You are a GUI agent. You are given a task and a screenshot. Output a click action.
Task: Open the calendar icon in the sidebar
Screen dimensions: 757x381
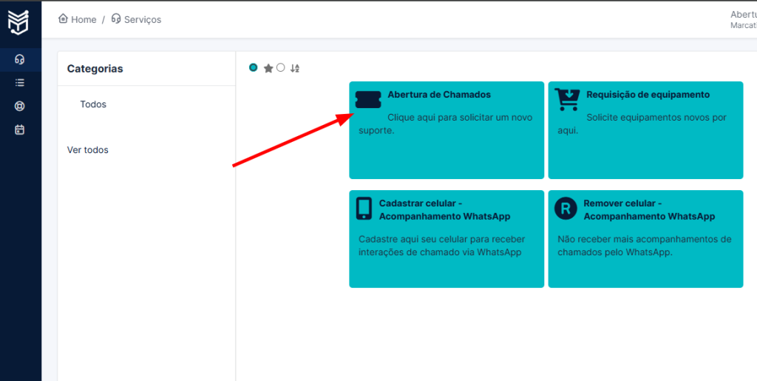pyautogui.click(x=20, y=129)
